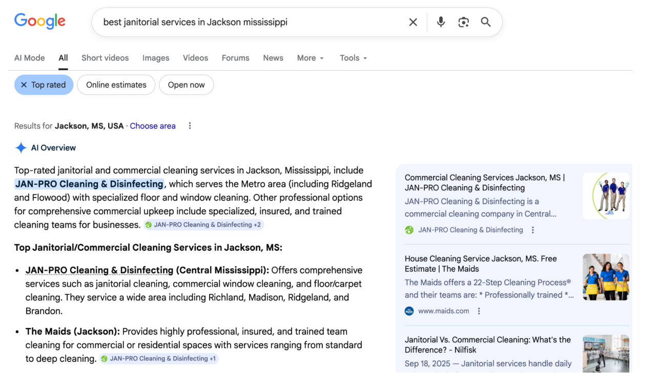This screenshot has width=660, height=391.
Task: Click the maids.com blue favicon
Action: click(x=409, y=311)
